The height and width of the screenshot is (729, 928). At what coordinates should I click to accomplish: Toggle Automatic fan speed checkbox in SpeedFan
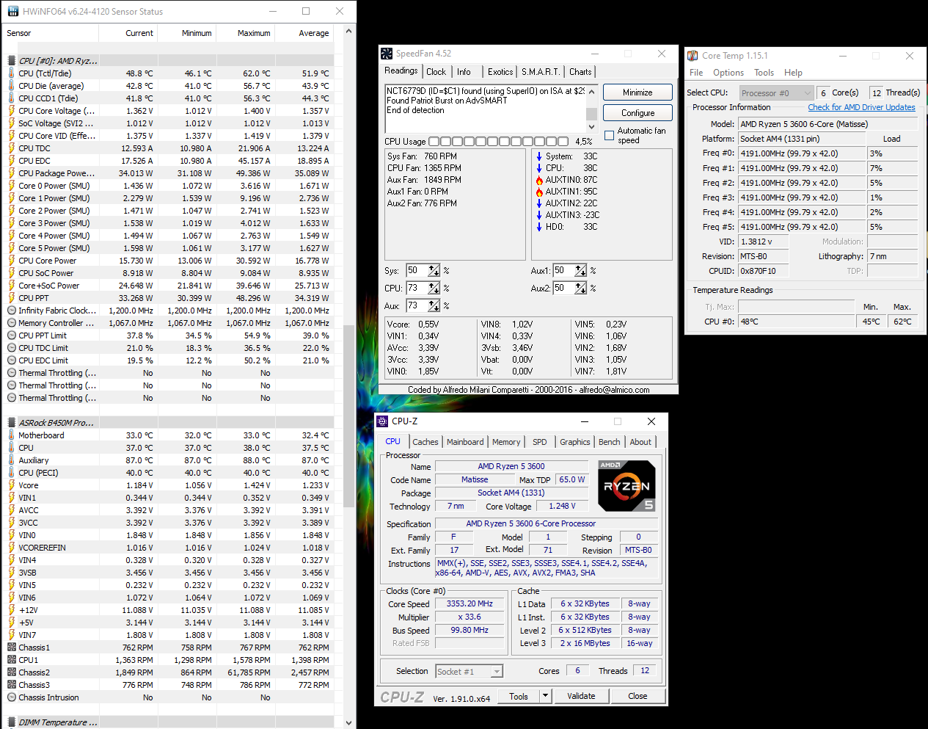tap(609, 135)
